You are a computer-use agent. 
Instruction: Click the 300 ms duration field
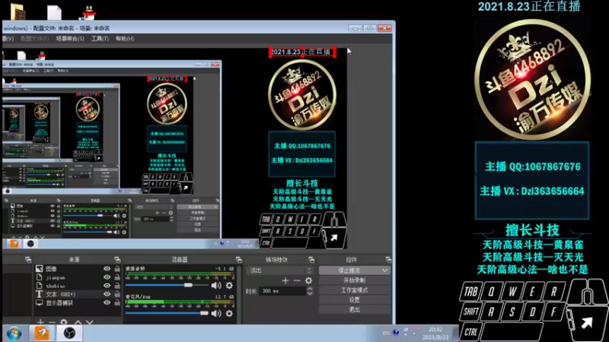(282, 291)
